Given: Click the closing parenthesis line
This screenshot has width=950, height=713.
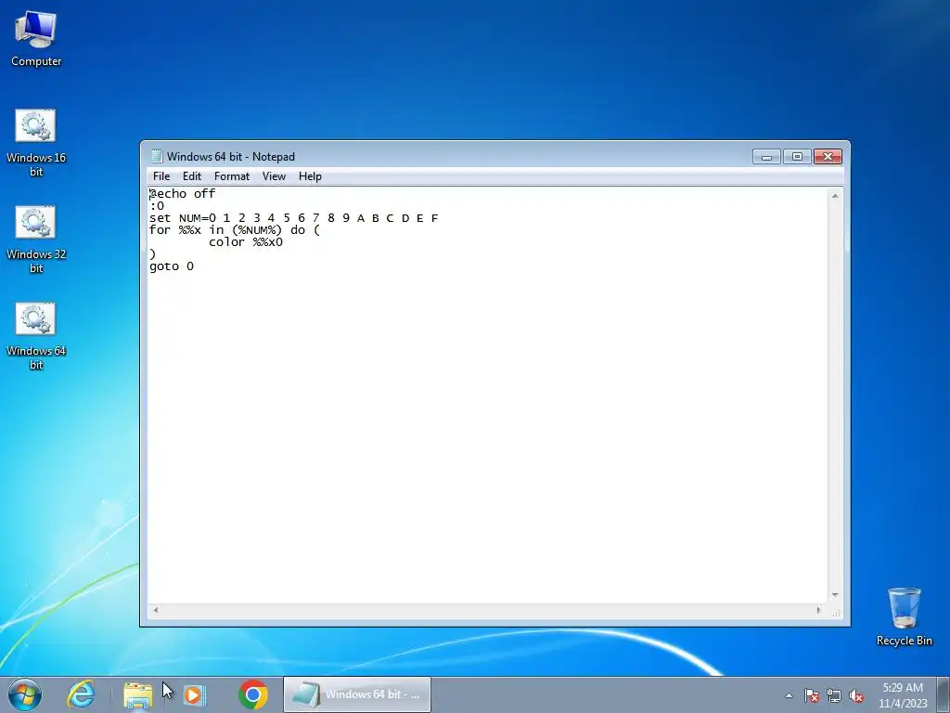Looking at the screenshot, I should click(x=153, y=254).
